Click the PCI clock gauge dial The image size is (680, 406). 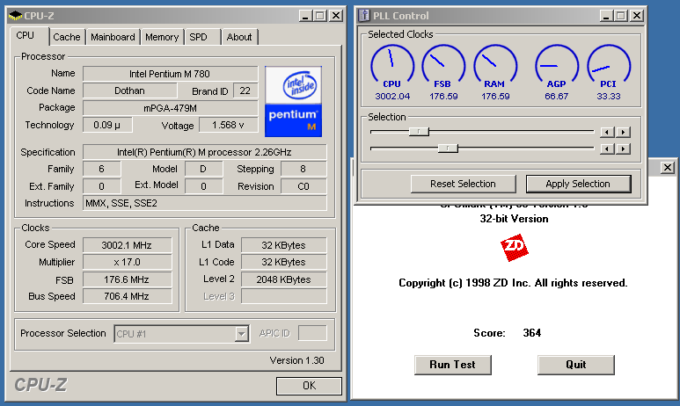609,64
